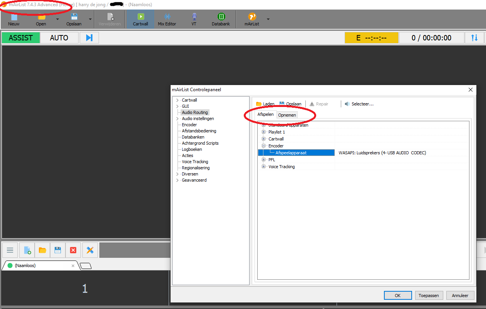Click the red X clear playlist icon
Image resolution: width=486 pixels, height=309 pixels.
(73, 250)
